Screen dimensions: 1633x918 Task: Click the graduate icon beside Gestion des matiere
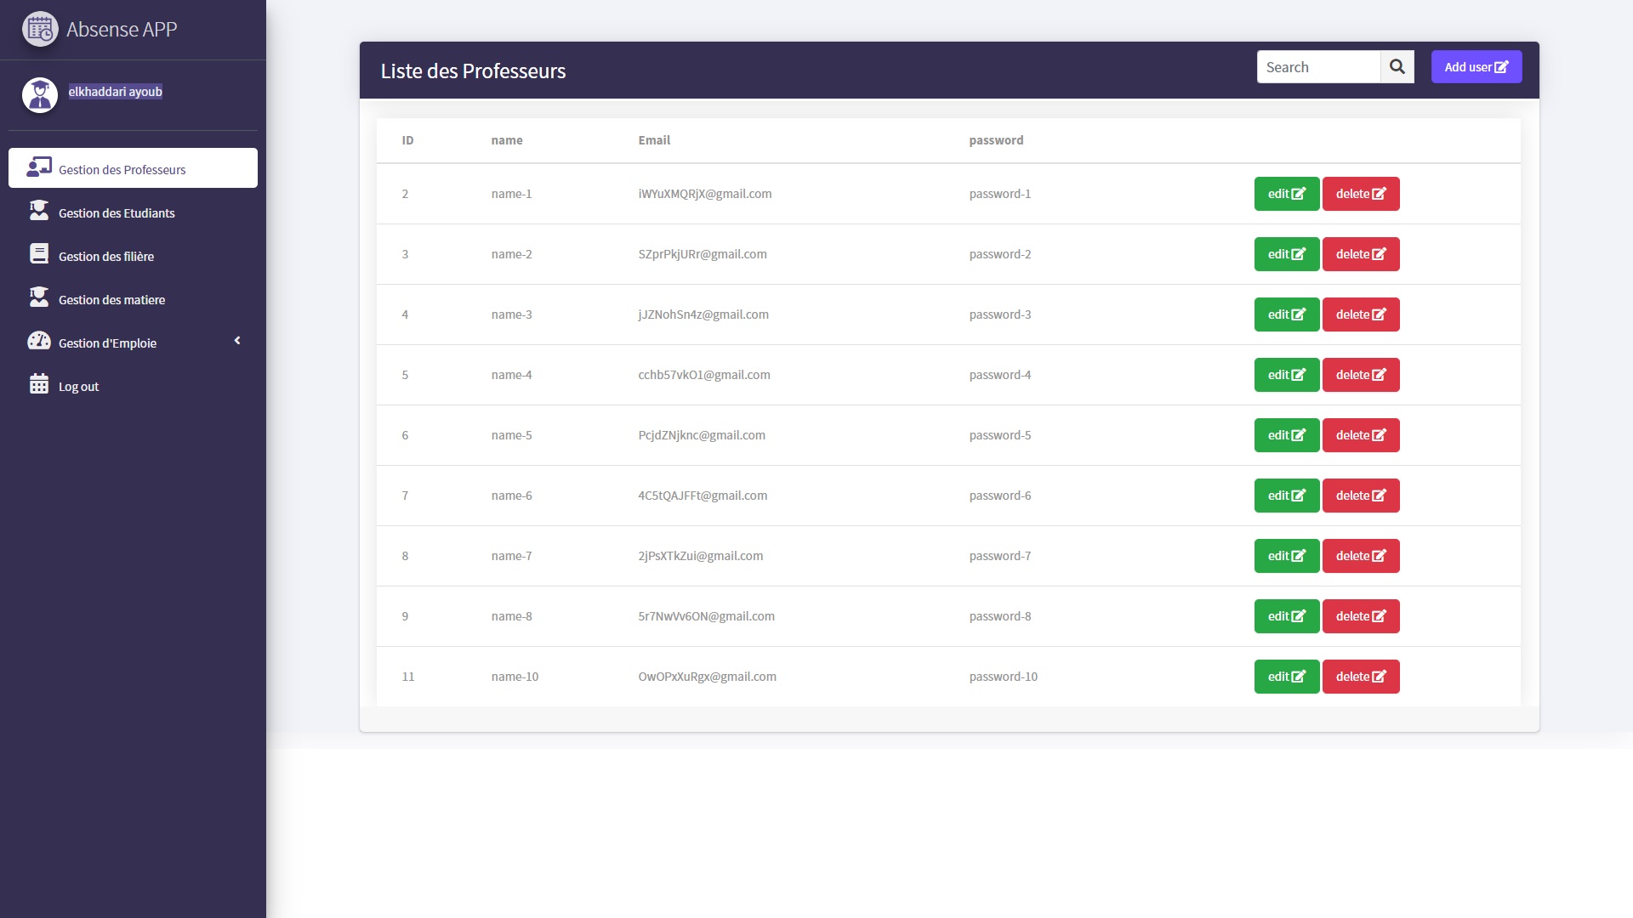(39, 298)
